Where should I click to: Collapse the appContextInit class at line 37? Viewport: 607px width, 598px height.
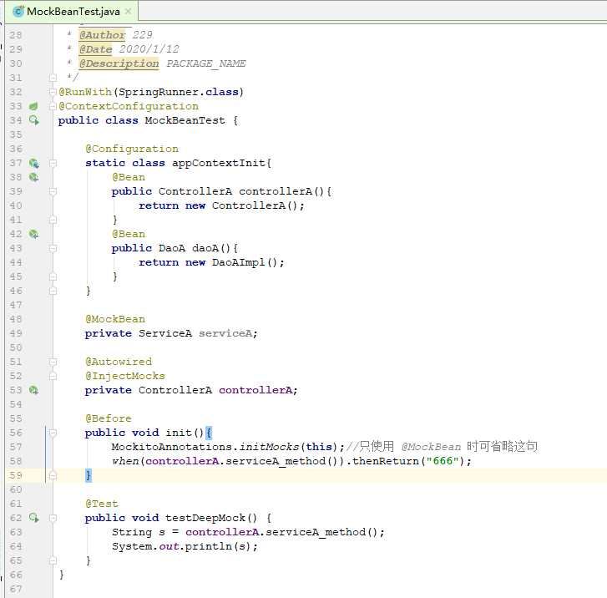tap(53, 163)
